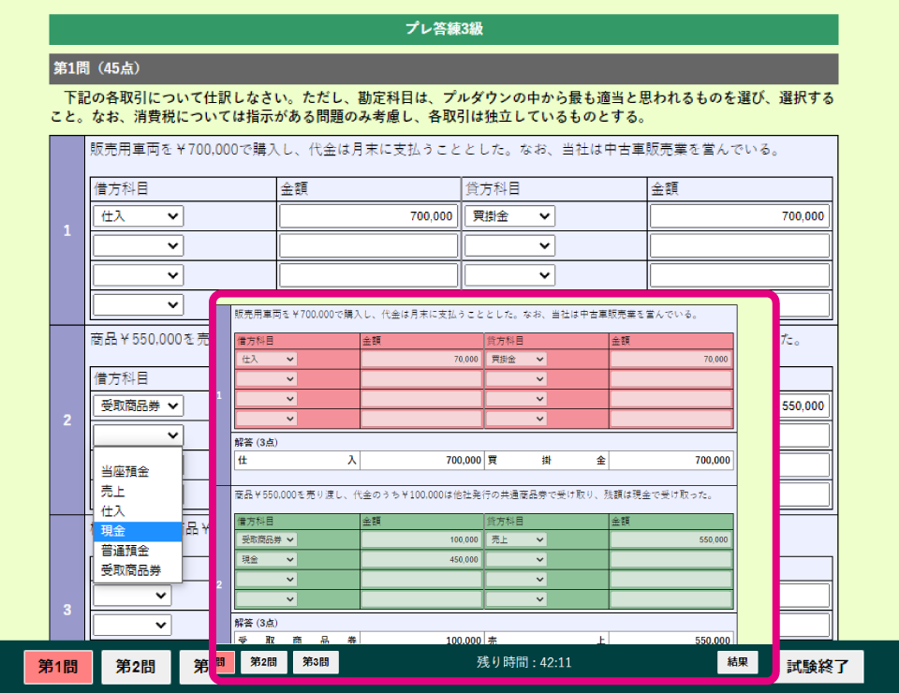Open question 2 first debit dropdown 受取商品券
The height and width of the screenshot is (693, 899).
138,405
